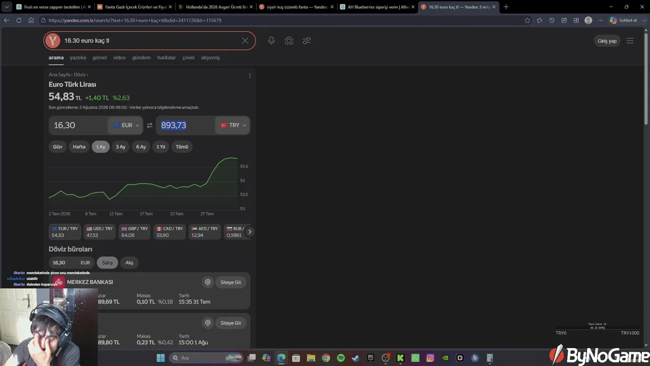
Task: Select the GBP / TRY pair chip
Action: pyautogui.click(x=135, y=232)
